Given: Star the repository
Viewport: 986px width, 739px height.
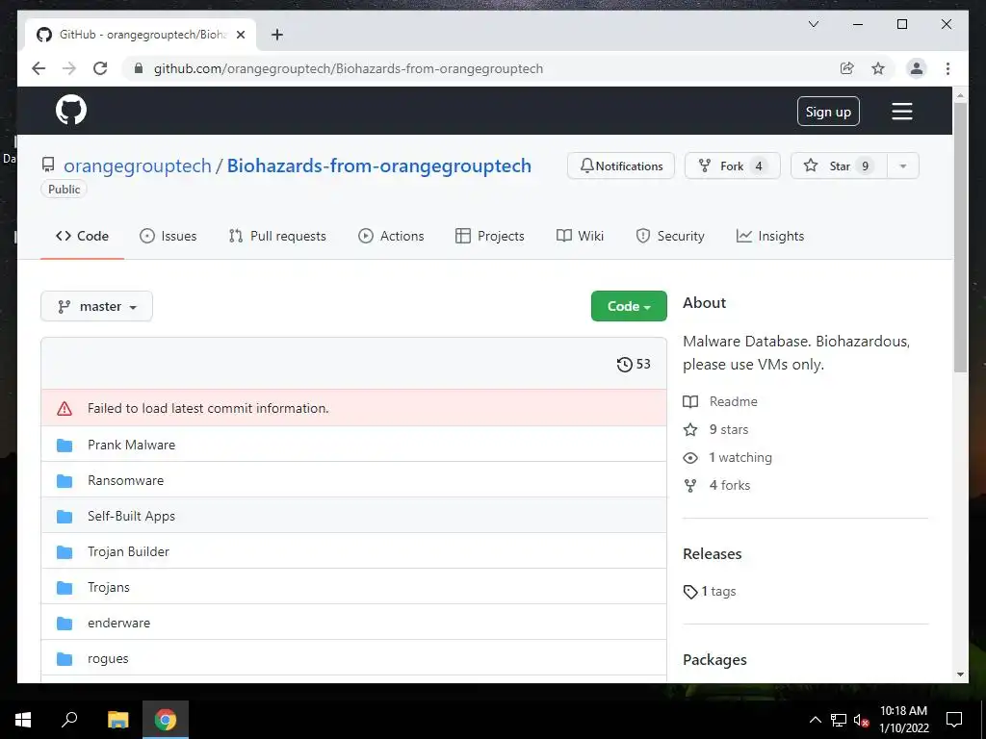Looking at the screenshot, I should [839, 166].
